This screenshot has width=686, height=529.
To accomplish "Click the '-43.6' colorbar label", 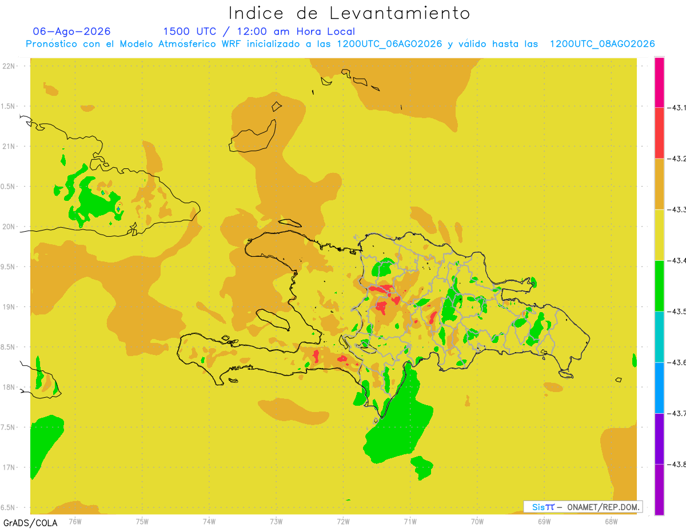I will (x=677, y=362).
